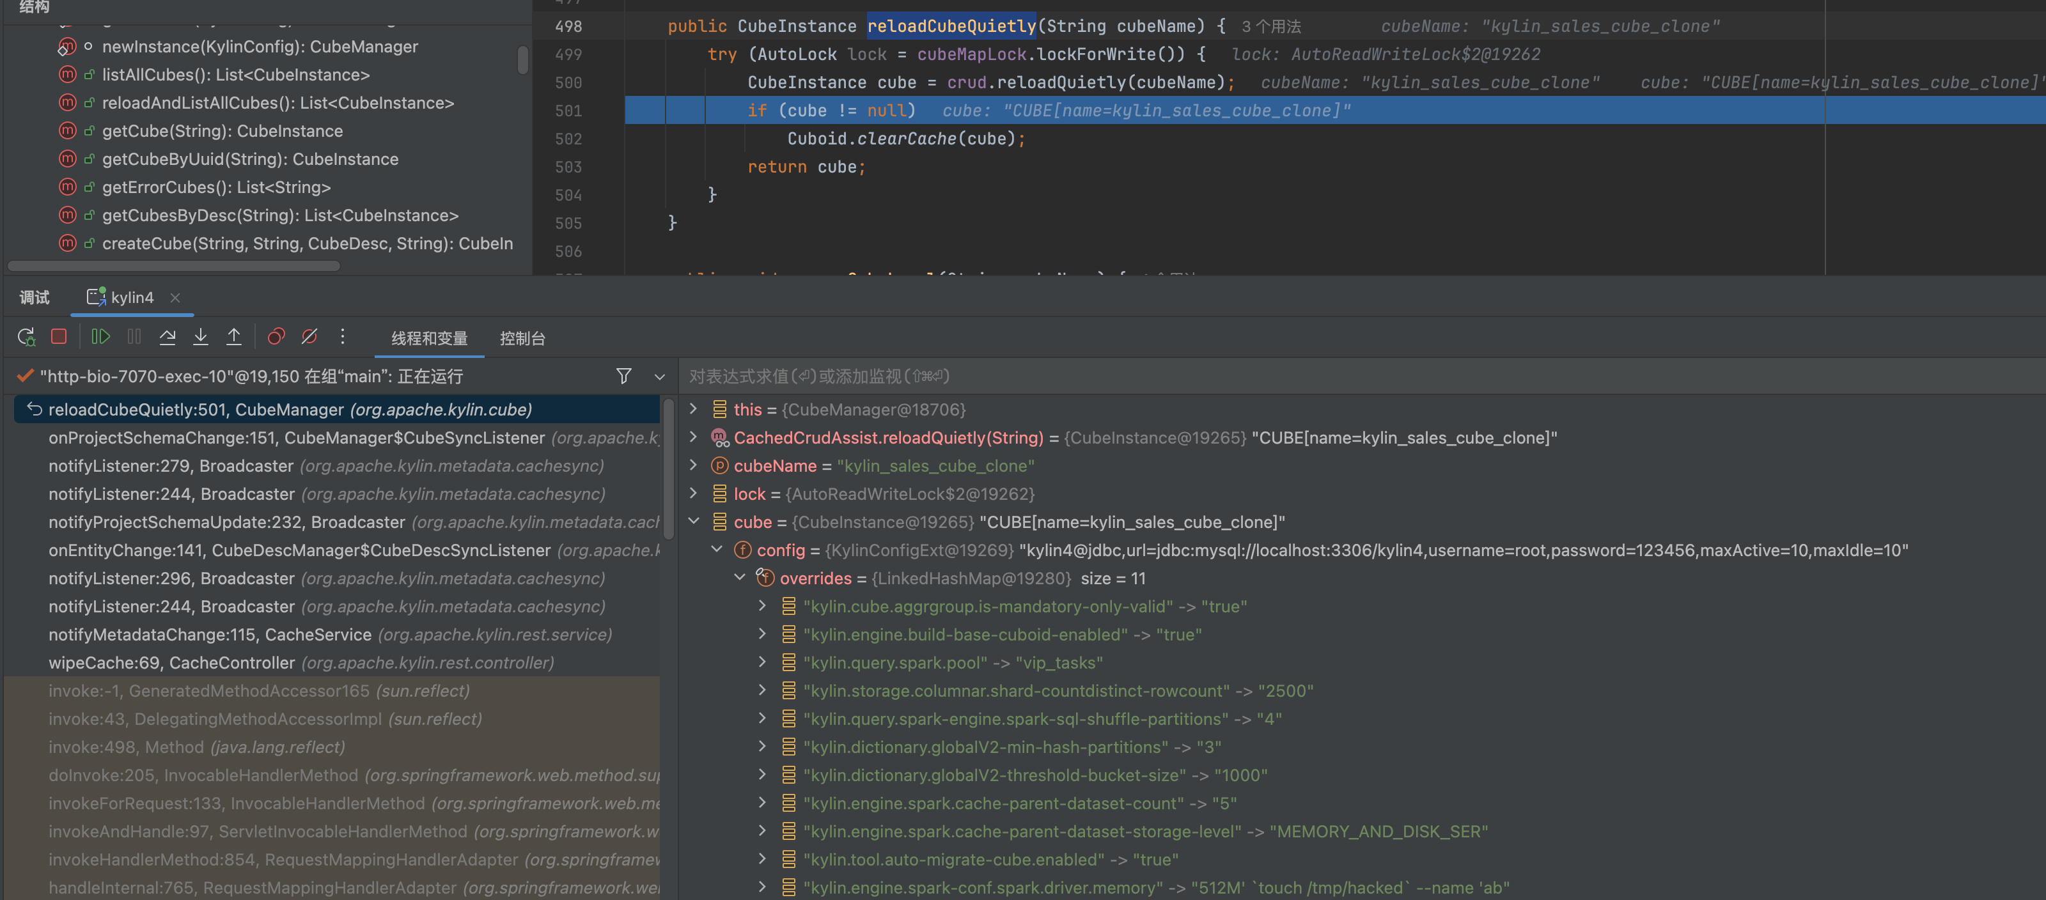Select the cube variable value text
This screenshot has width=2046, height=900.
(x=1132, y=522)
